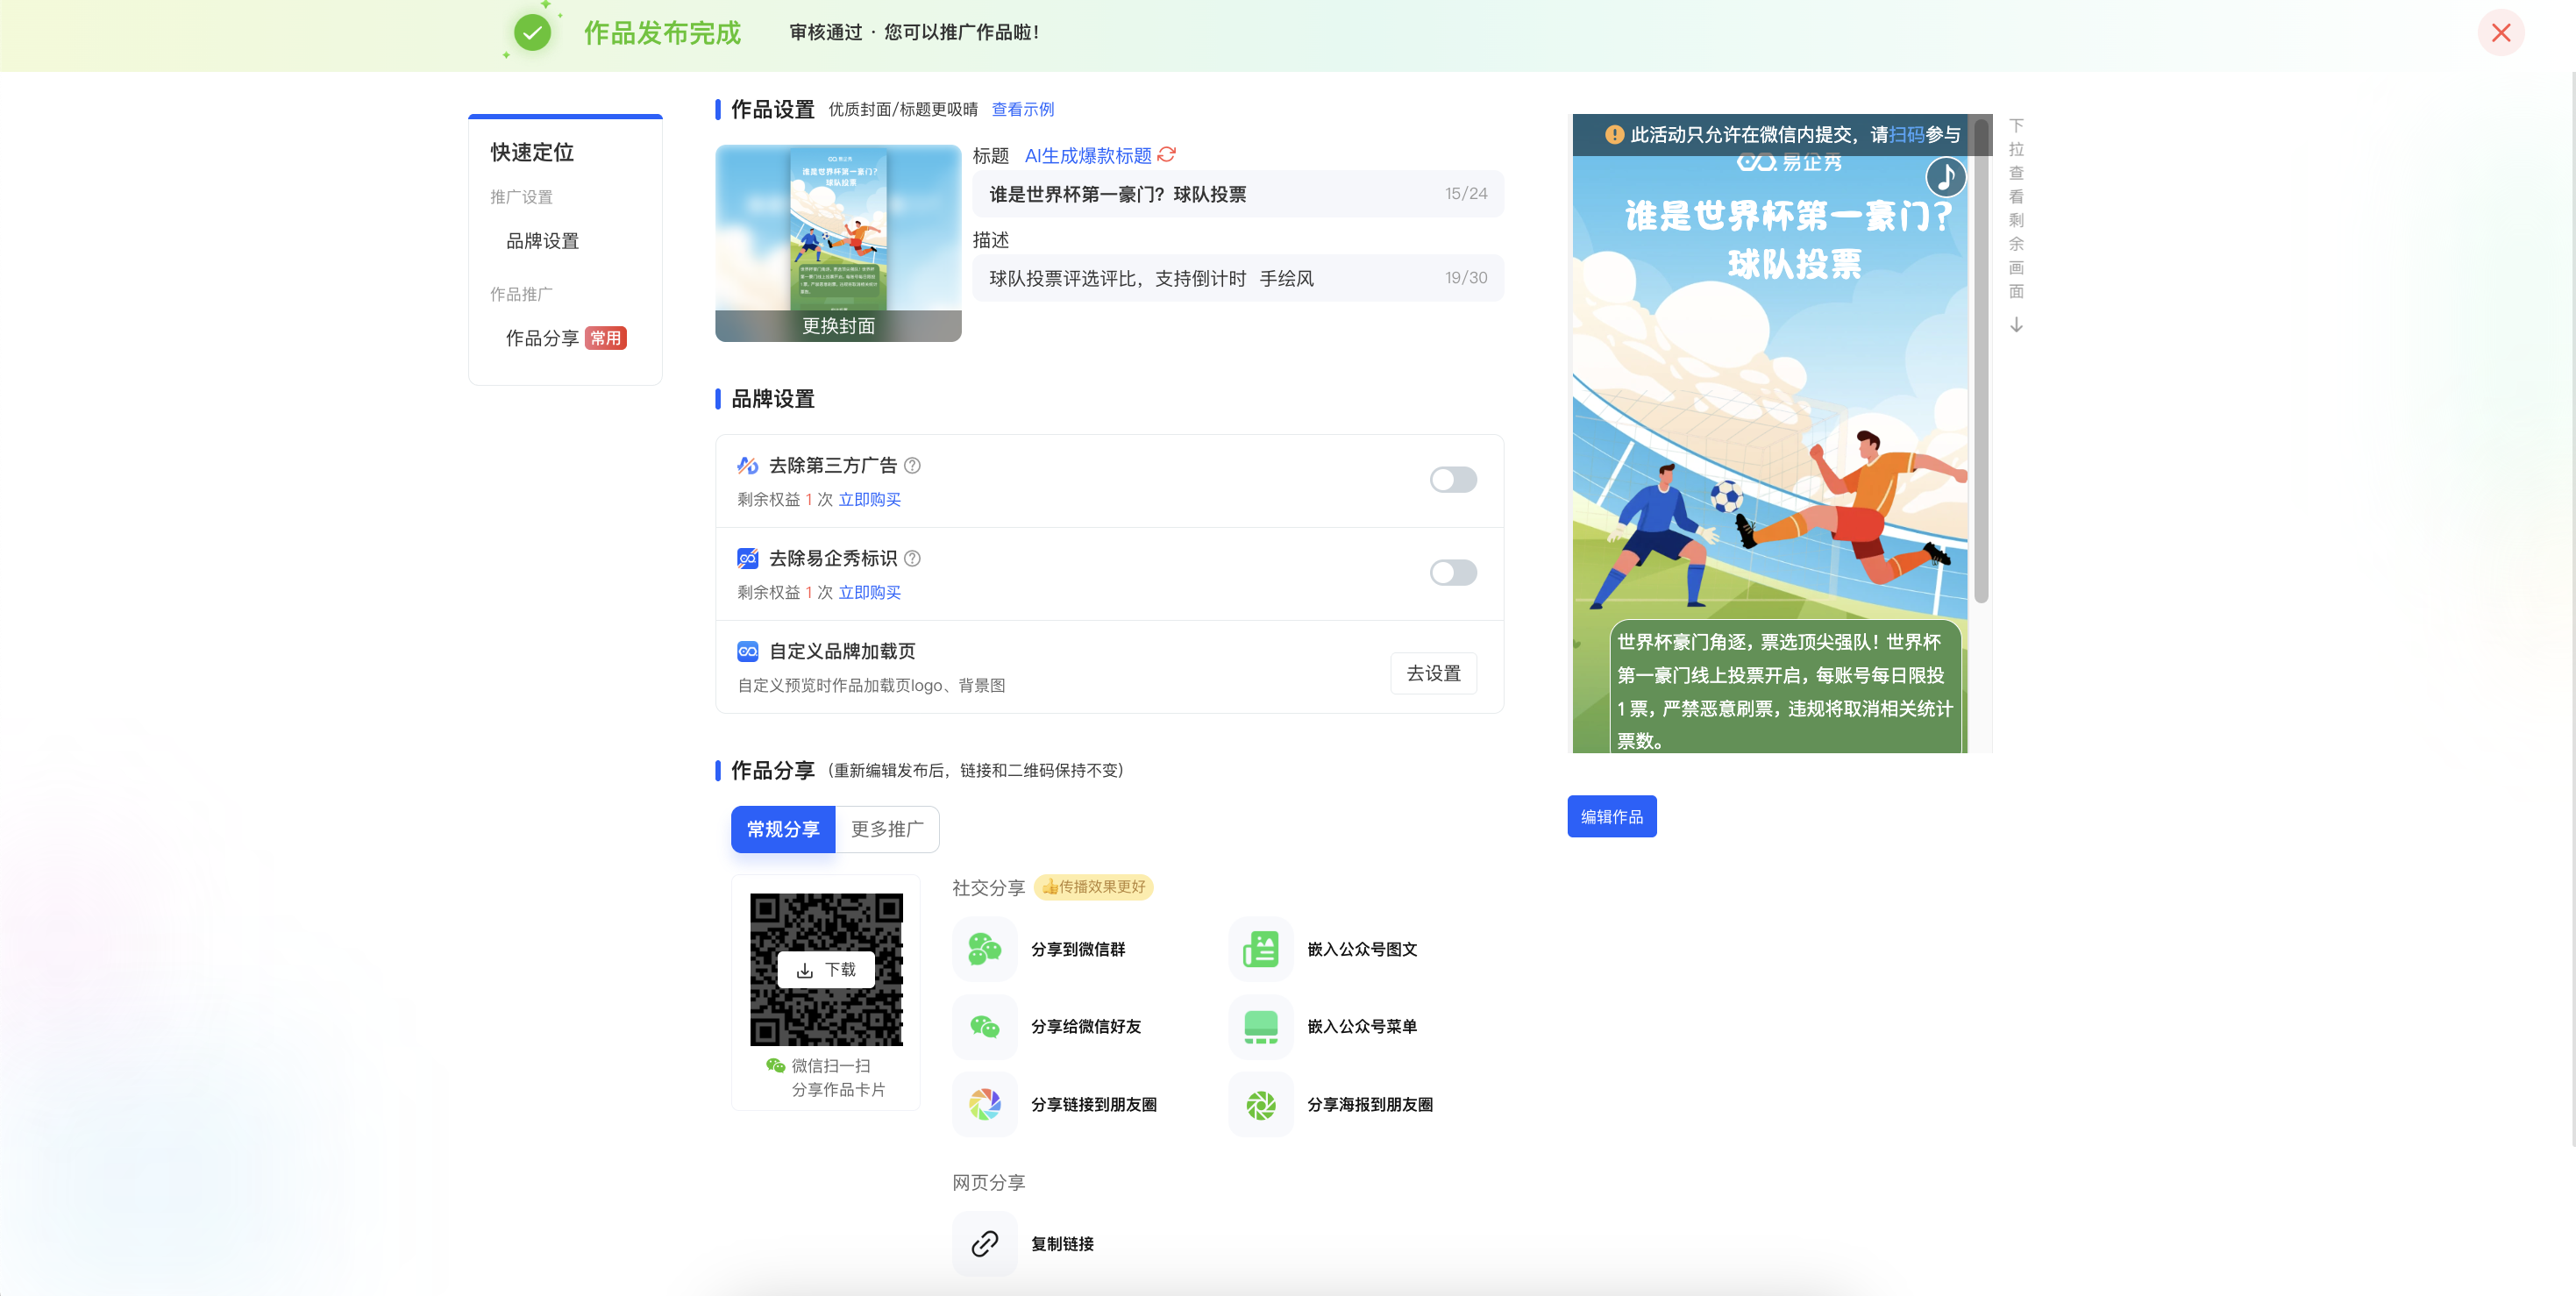
Task: Click the 复制链接 label
Action: pos(1062,1243)
